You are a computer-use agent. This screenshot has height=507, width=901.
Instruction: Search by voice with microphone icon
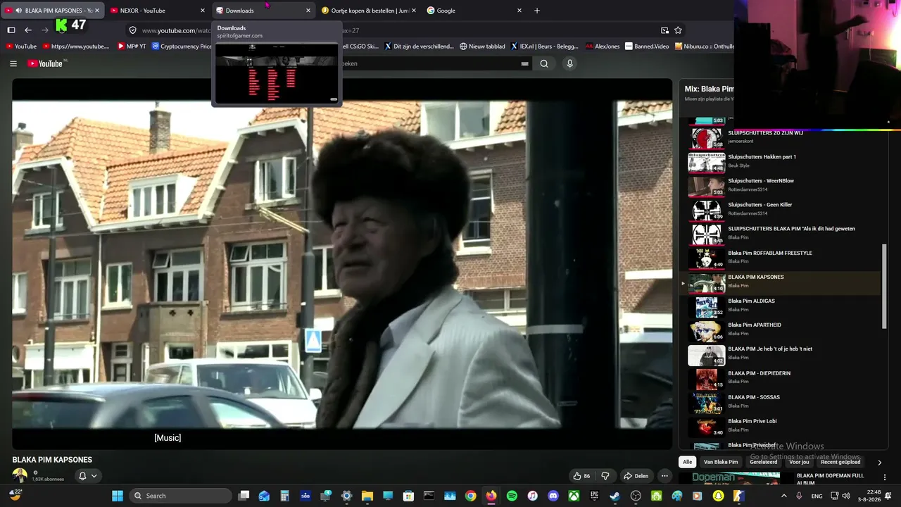point(569,63)
